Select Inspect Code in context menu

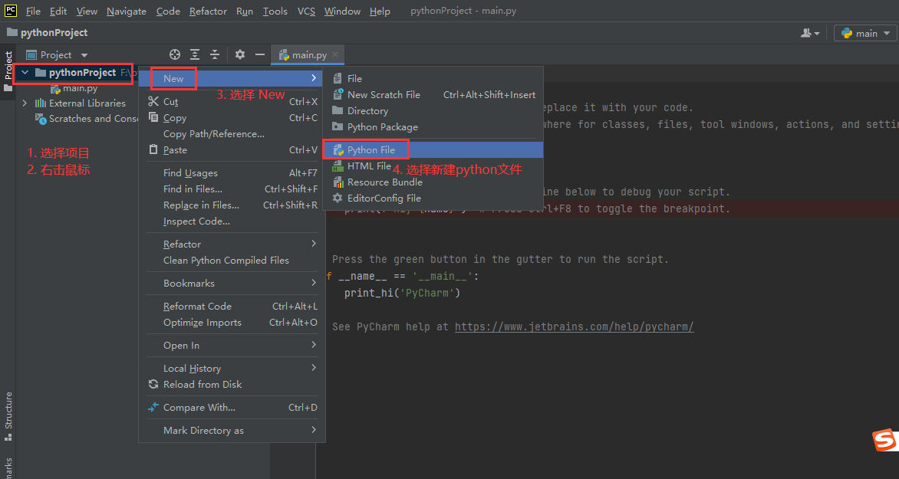(232, 221)
